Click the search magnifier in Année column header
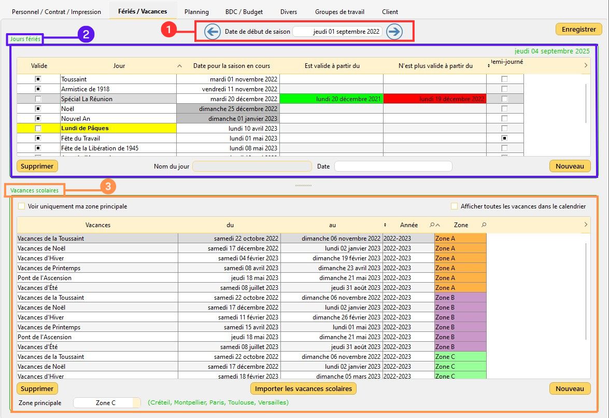Viewport: 609px width, 418px height. pyautogui.click(x=432, y=225)
